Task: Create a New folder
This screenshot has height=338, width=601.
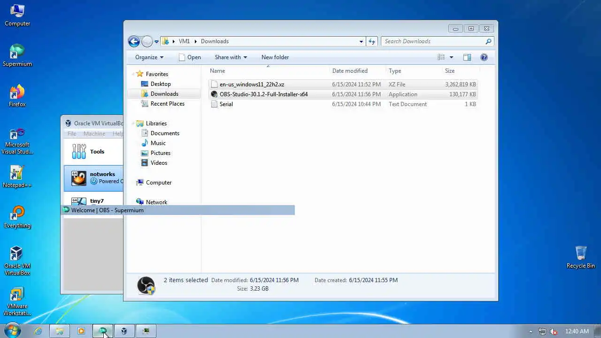Action: click(275, 57)
